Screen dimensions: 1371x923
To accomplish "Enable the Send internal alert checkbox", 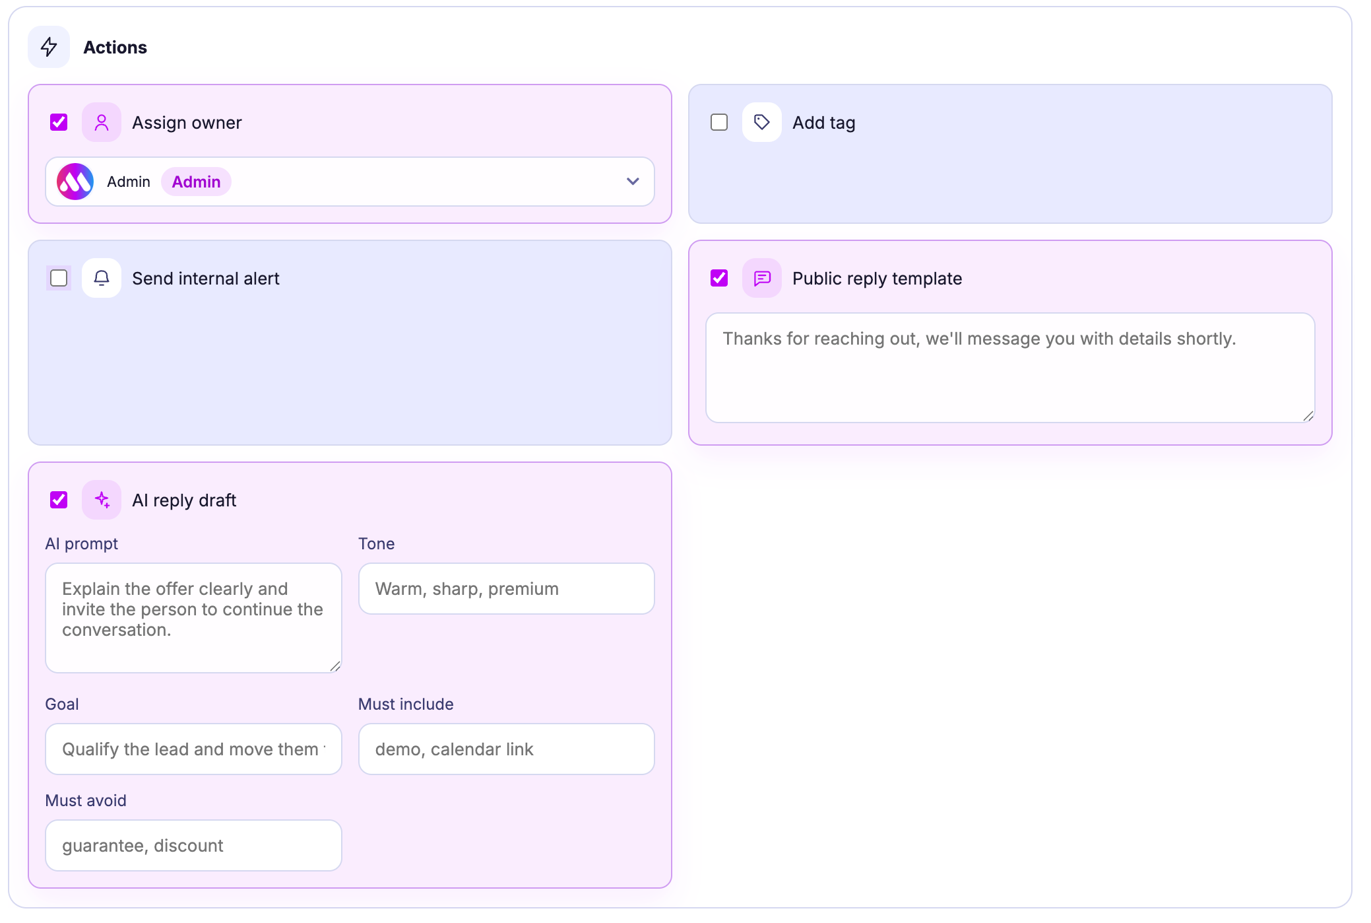I will pos(59,278).
